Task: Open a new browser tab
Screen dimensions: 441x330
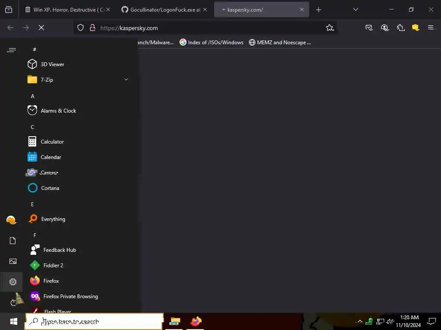Action: [318, 10]
